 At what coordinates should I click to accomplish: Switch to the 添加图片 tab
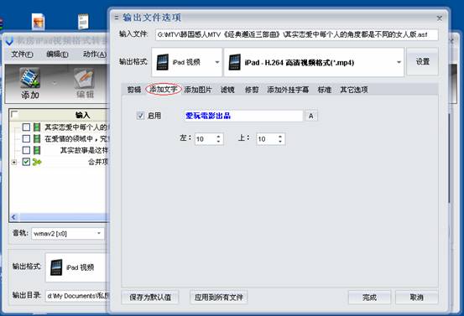pos(198,90)
